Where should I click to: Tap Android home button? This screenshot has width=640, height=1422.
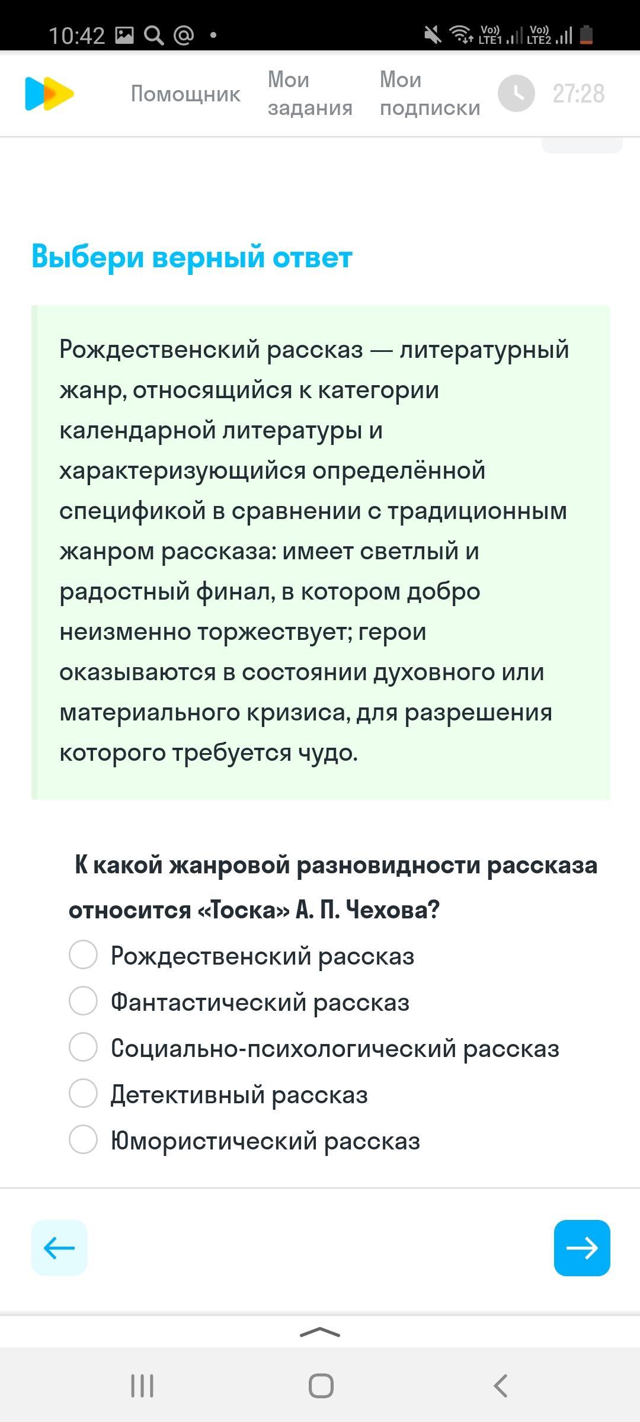coord(321,1386)
